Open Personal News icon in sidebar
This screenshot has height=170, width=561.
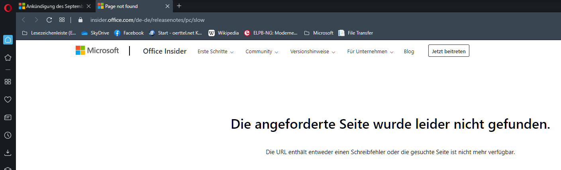tap(8, 117)
